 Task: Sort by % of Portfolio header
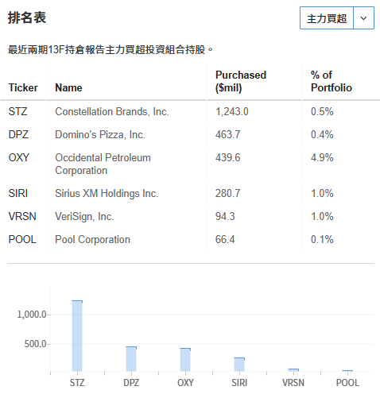pyautogui.click(x=332, y=81)
